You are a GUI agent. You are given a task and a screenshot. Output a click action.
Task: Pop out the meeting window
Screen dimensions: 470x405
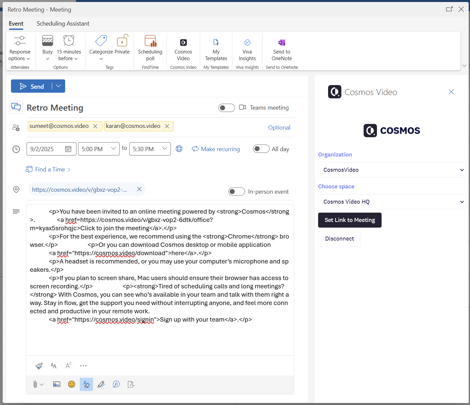[x=449, y=9]
